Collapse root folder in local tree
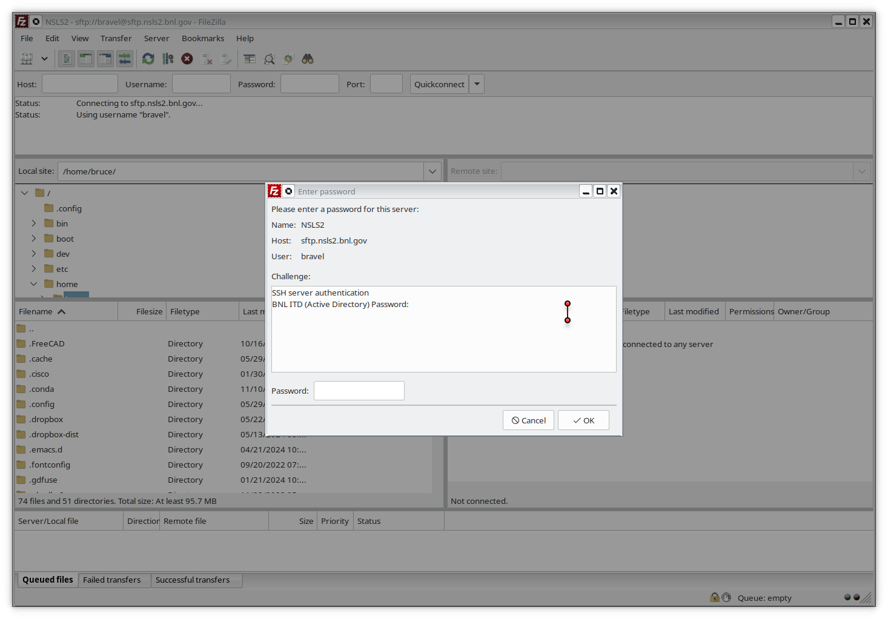Image resolution: width=888 pixels, height=619 pixels. [24, 193]
